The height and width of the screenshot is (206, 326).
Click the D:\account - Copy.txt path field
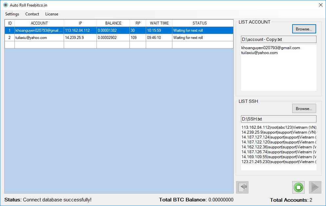tap(279, 39)
